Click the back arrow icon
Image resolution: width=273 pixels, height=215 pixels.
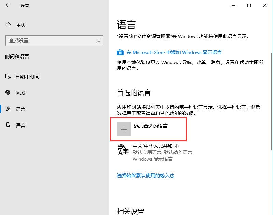[8, 6]
